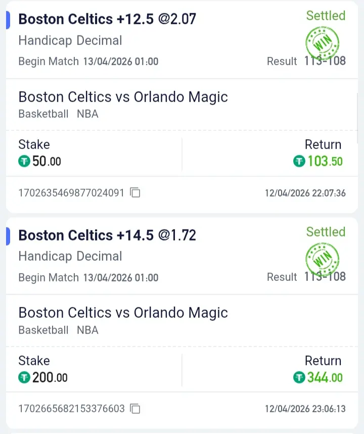Tap the Tether coin icon beside 344.00 return
364x434 pixels.
point(299,377)
